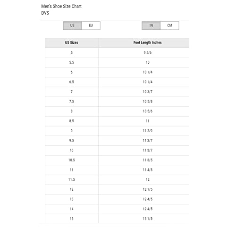
Task: Click foot length 10 5/6 cell
Action: click(x=147, y=111)
